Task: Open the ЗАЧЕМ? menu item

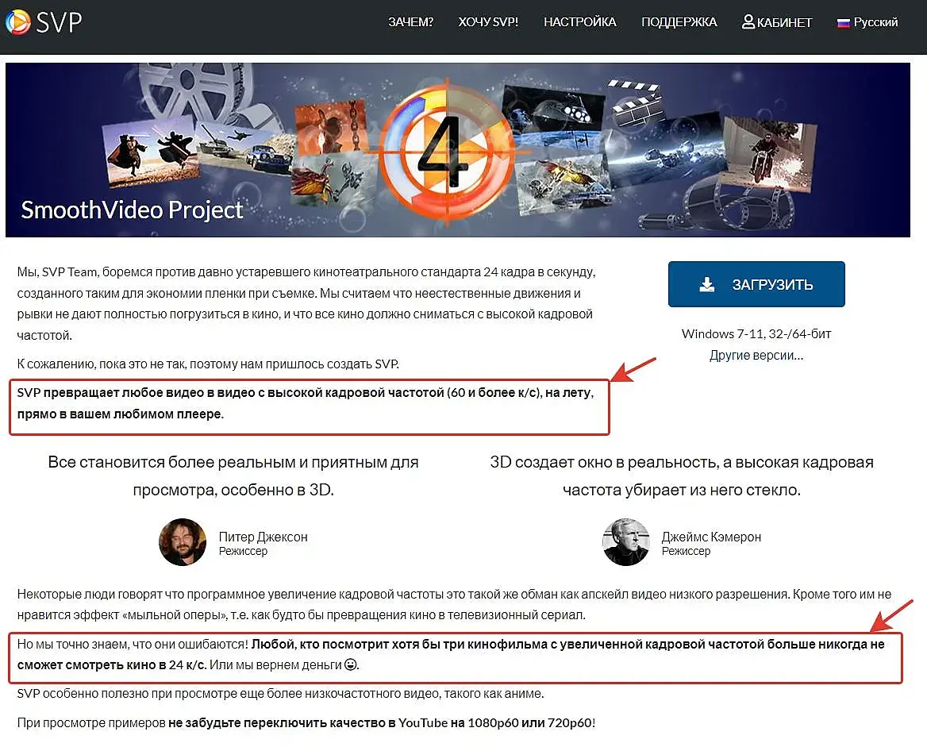Action: pyautogui.click(x=410, y=22)
